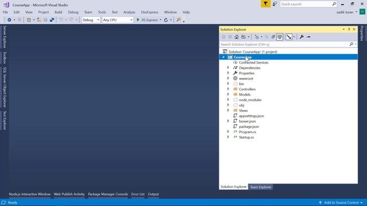Open the Test Explorer side tab
Screen dimensions: 367x206
(x=5, y=120)
